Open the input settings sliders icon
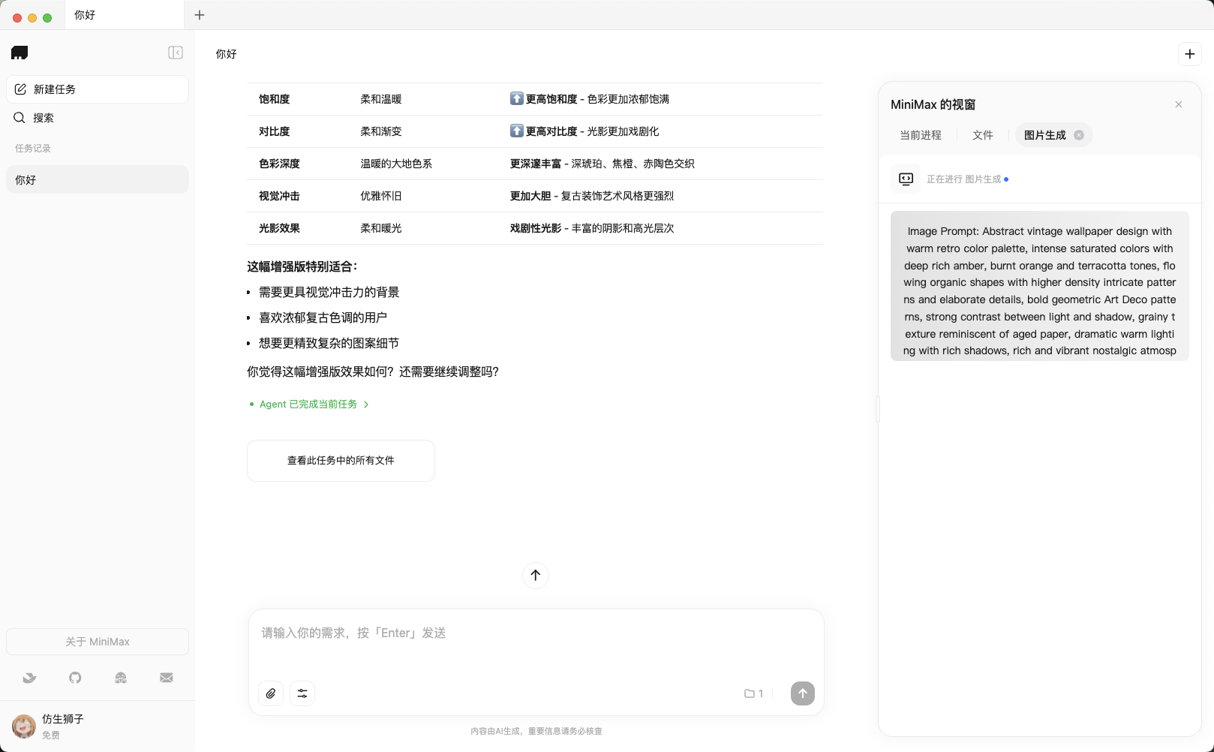The height and width of the screenshot is (752, 1214). click(x=302, y=693)
